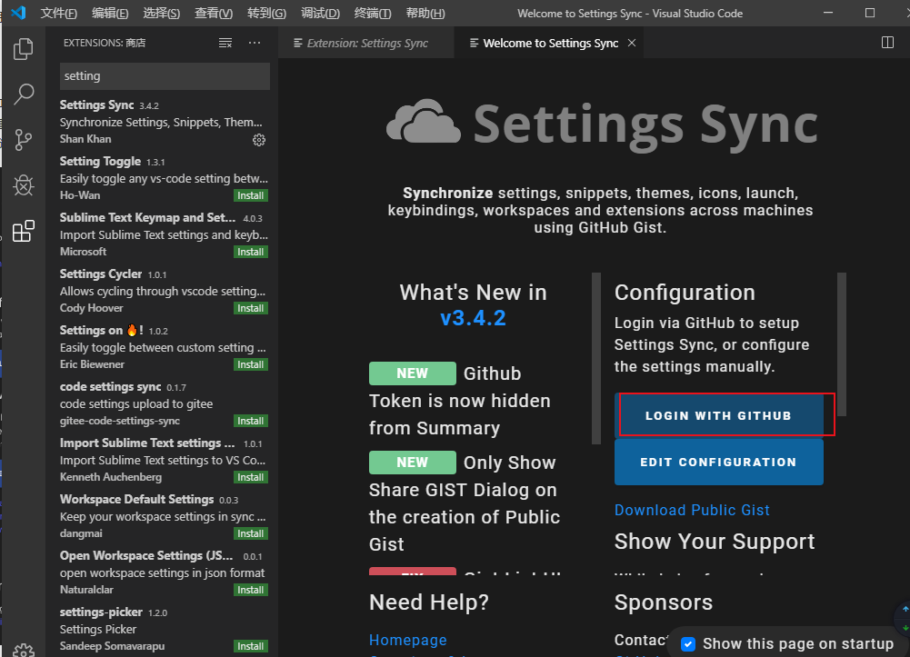Viewport: 910px width, 657px height.
Task: Open the v3.4.2 release link
Action: (x=473, y=318)
